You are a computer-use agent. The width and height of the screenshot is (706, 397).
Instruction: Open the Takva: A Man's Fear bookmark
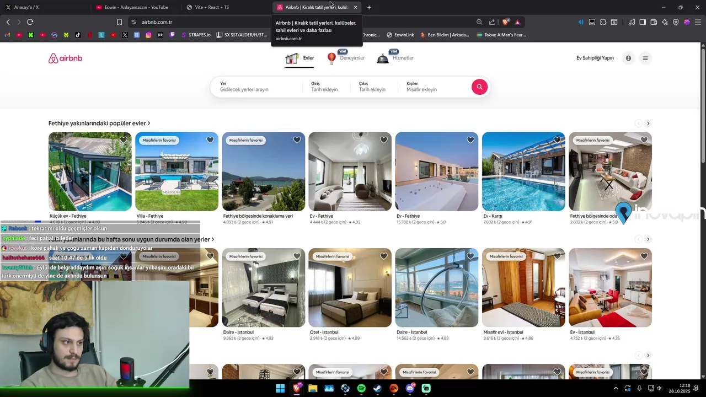(501, 35)
